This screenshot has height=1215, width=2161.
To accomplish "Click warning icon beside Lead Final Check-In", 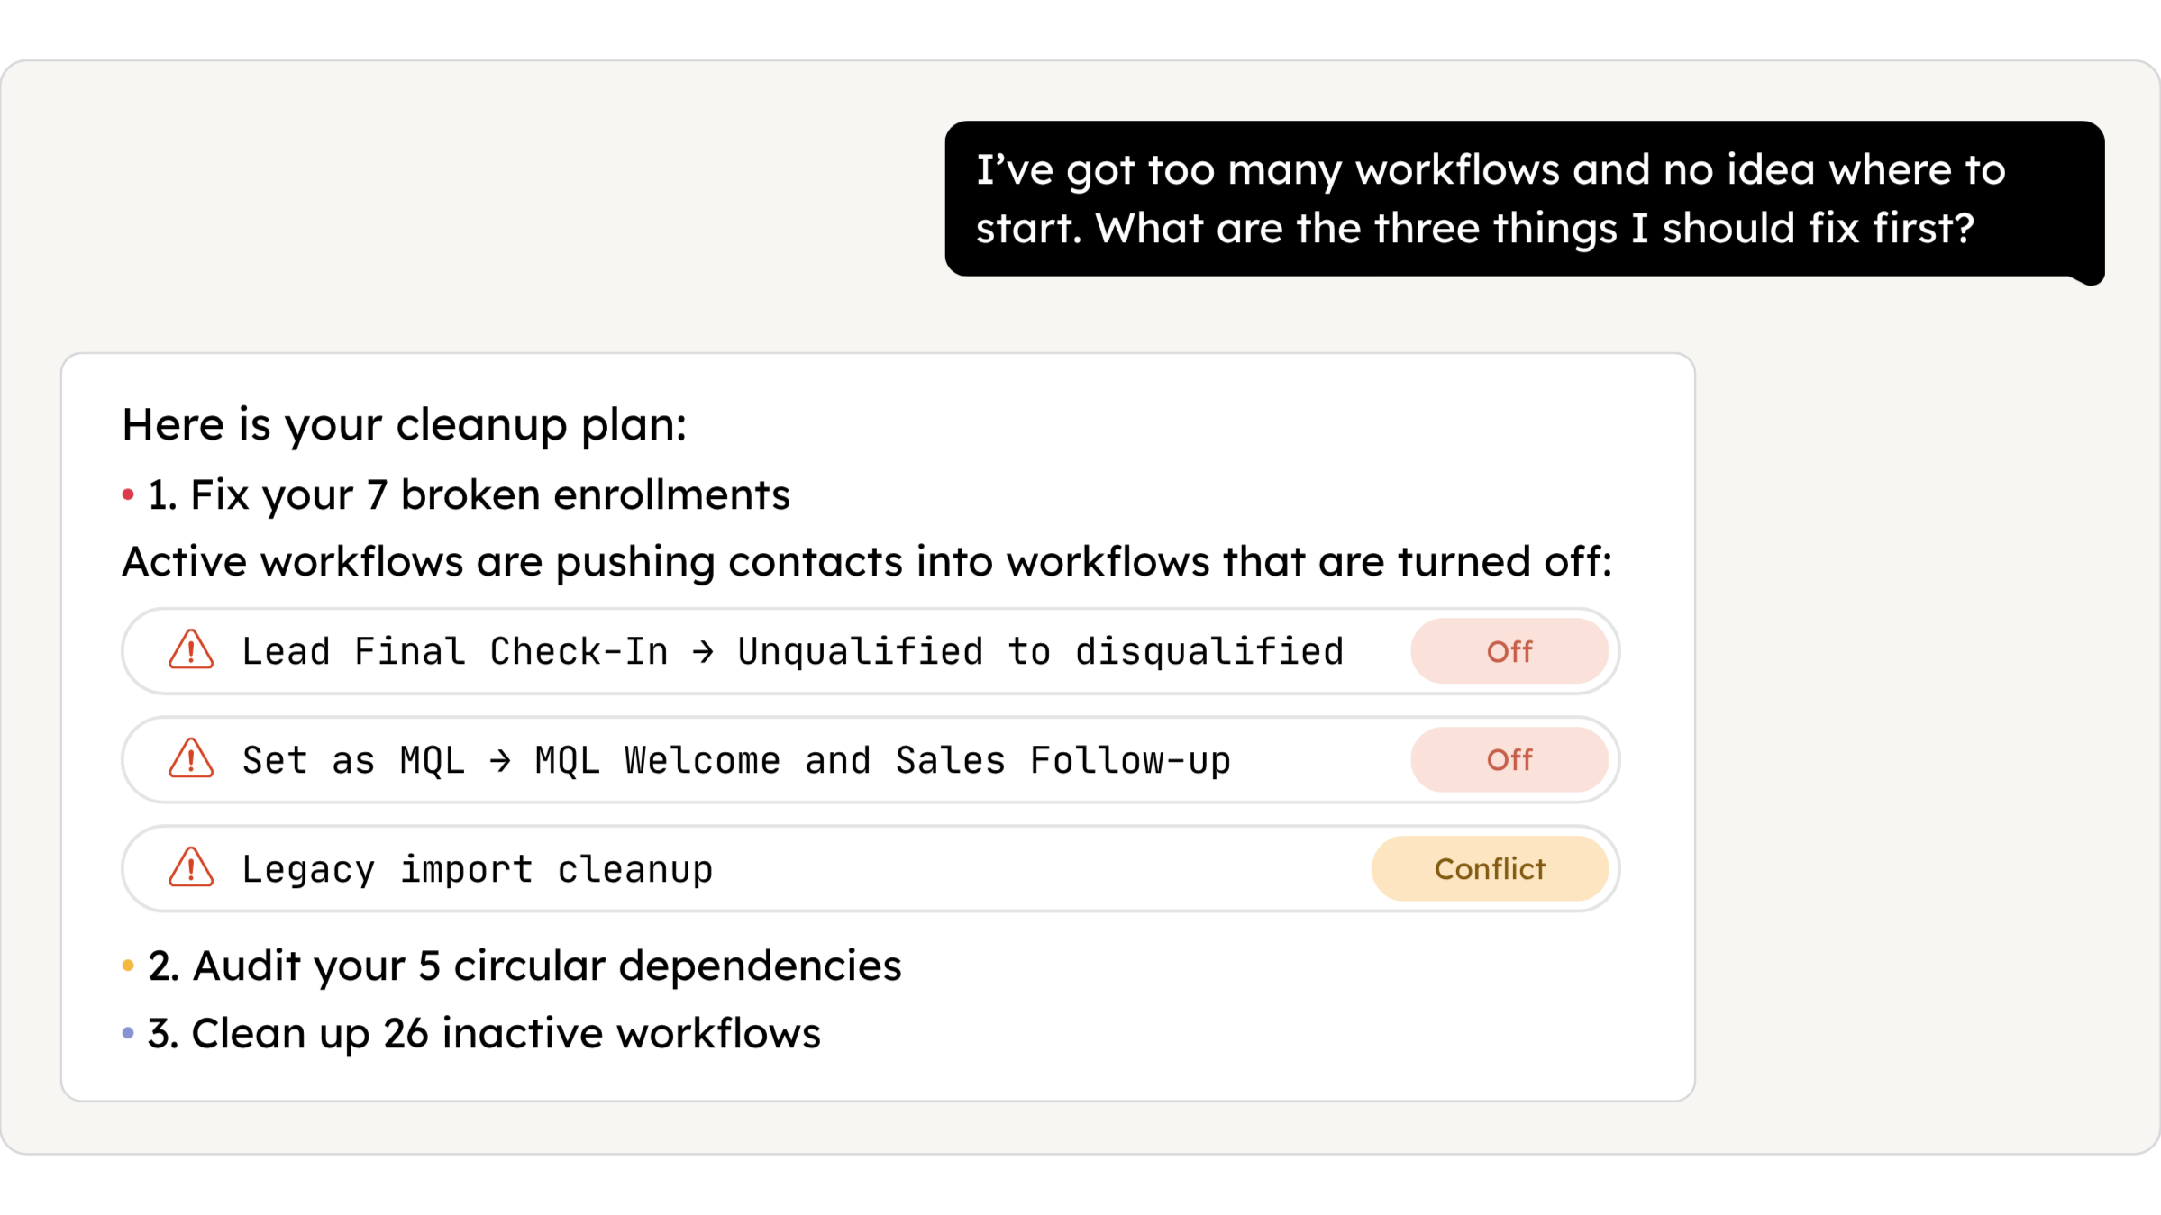I will (x=191, y=650).
